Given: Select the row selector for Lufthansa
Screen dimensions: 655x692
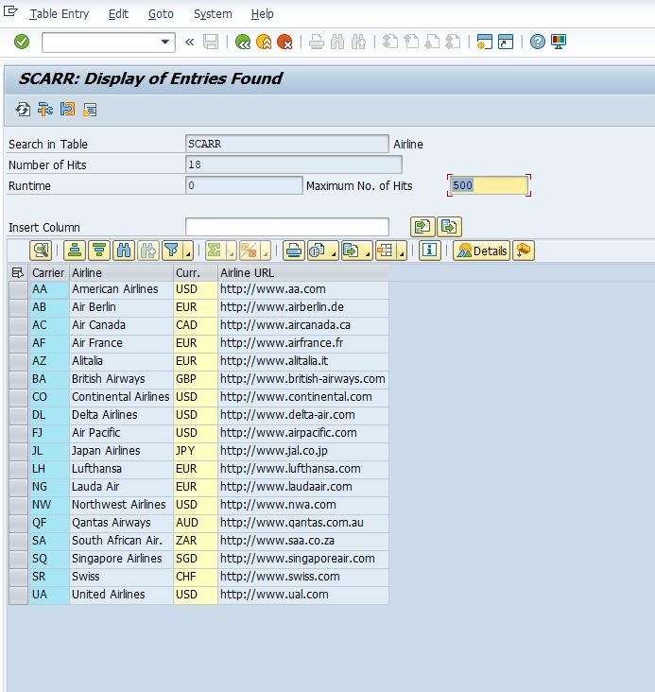Looking at the screenshot, I should 18,469.
